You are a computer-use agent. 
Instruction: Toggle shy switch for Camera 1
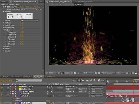47,94
